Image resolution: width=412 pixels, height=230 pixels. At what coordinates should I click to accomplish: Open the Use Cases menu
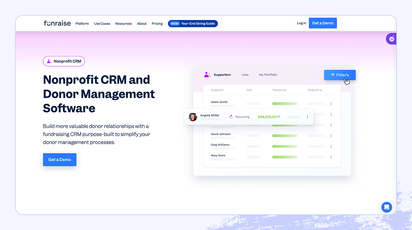[x=102, y=24]
